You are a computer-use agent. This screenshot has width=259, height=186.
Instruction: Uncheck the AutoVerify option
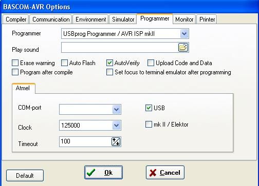coord(109,63)
